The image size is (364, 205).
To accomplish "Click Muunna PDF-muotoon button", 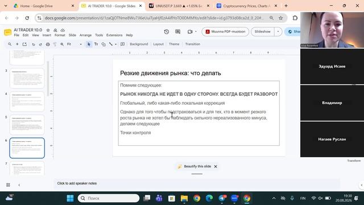I will click(225, 32).
